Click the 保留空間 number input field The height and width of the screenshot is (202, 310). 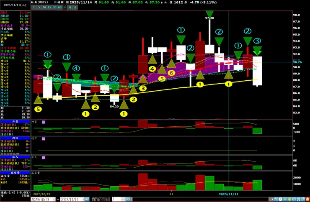click(x=116, y=199)
